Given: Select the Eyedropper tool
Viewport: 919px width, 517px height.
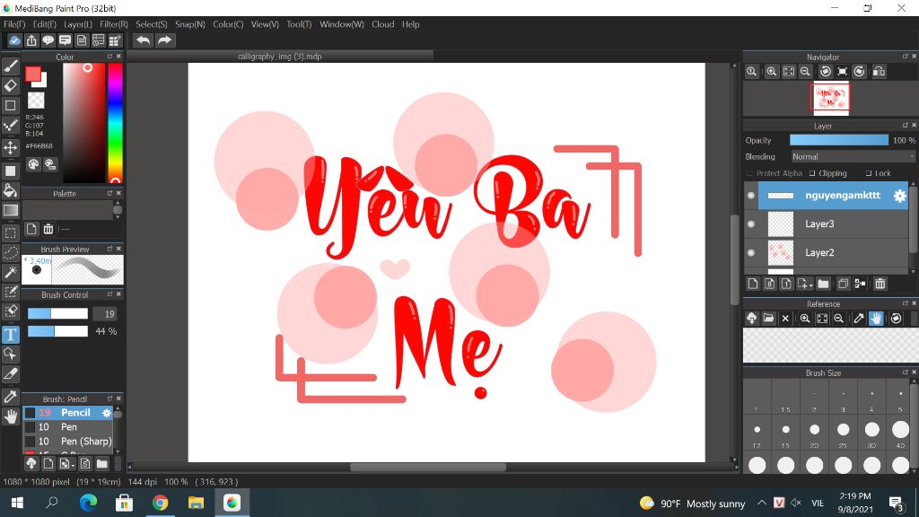Looking at the screenshot, I should pyautogui.click(x=11, y=397).
